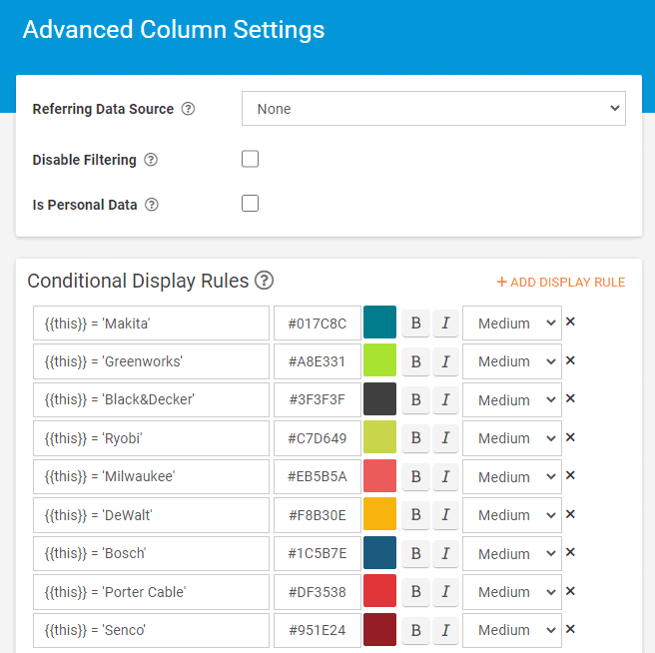Pick the dark gray Black&Decker swatch

tap(379, 398)
